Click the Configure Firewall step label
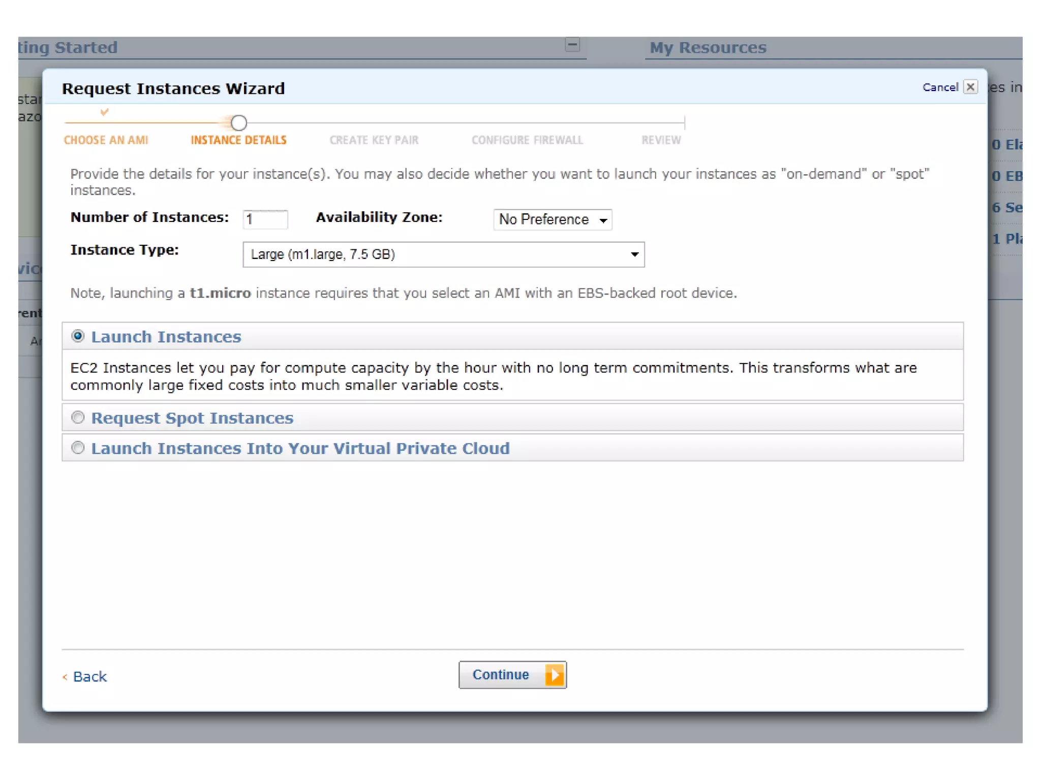Image resolution: width=1041 pixels, height=780 pixels. [x=527, y=140]
